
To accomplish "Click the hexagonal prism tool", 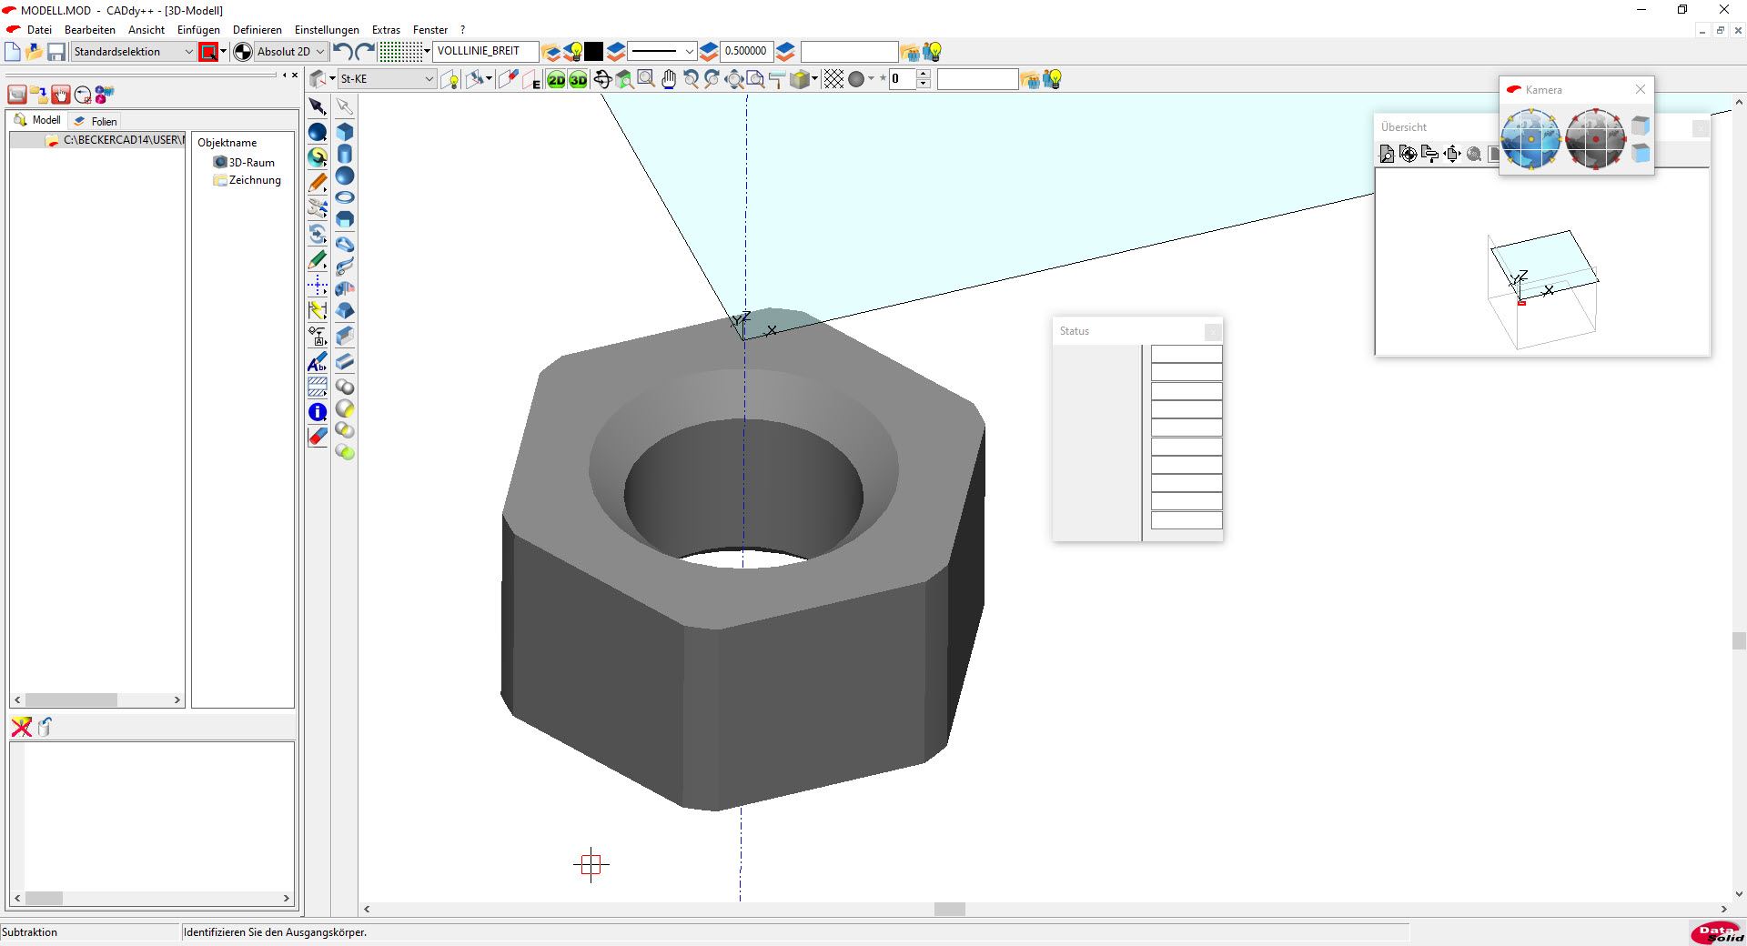I will click(x=345, y=219).
